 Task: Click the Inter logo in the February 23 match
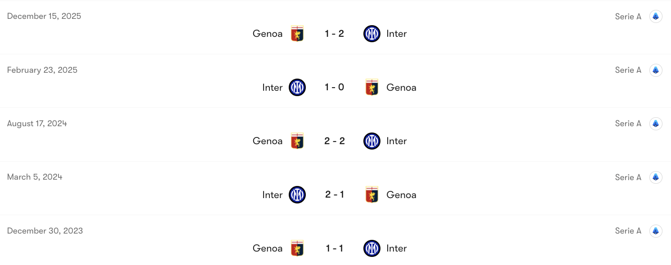point(297,87)
